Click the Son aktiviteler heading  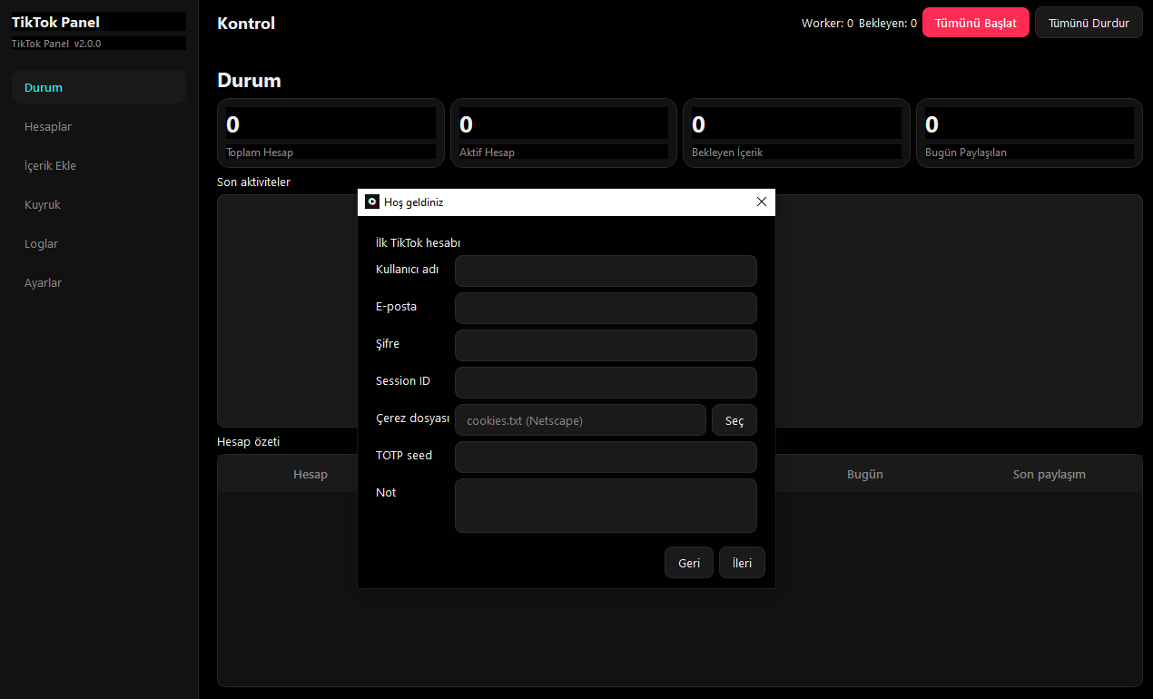click(254, 182)
